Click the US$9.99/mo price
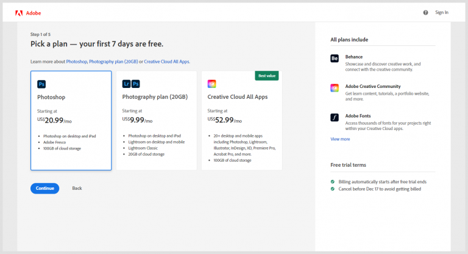This screenshot has height=254, width=468. tap(137, 120)
